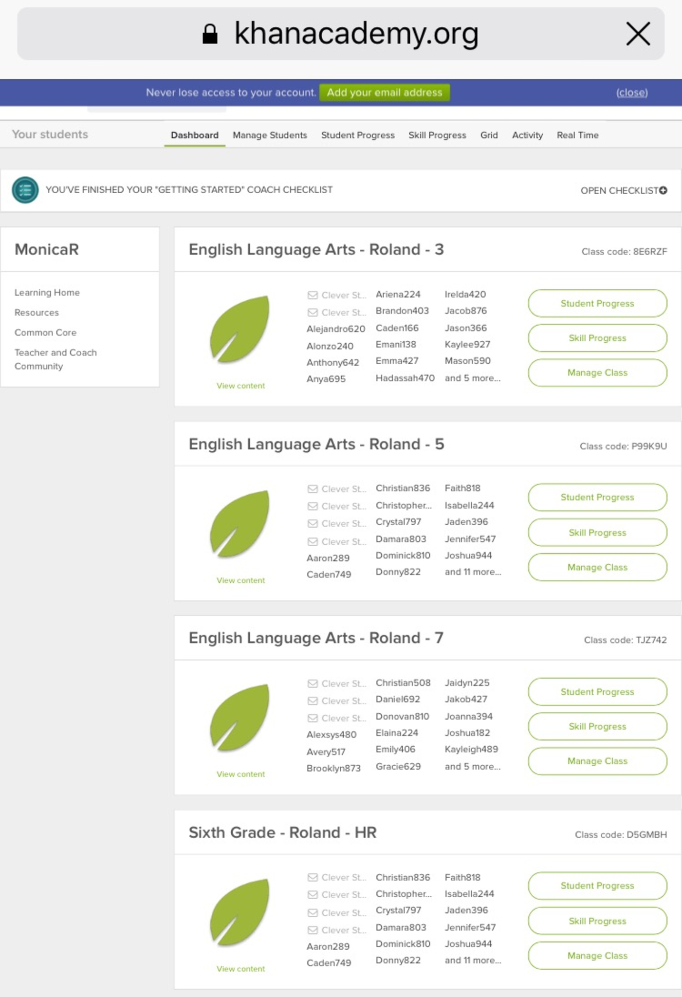Open Student Progress for Sixth Grade class
Viewport: 682px width, 997px height.
(x=597, y=886)
